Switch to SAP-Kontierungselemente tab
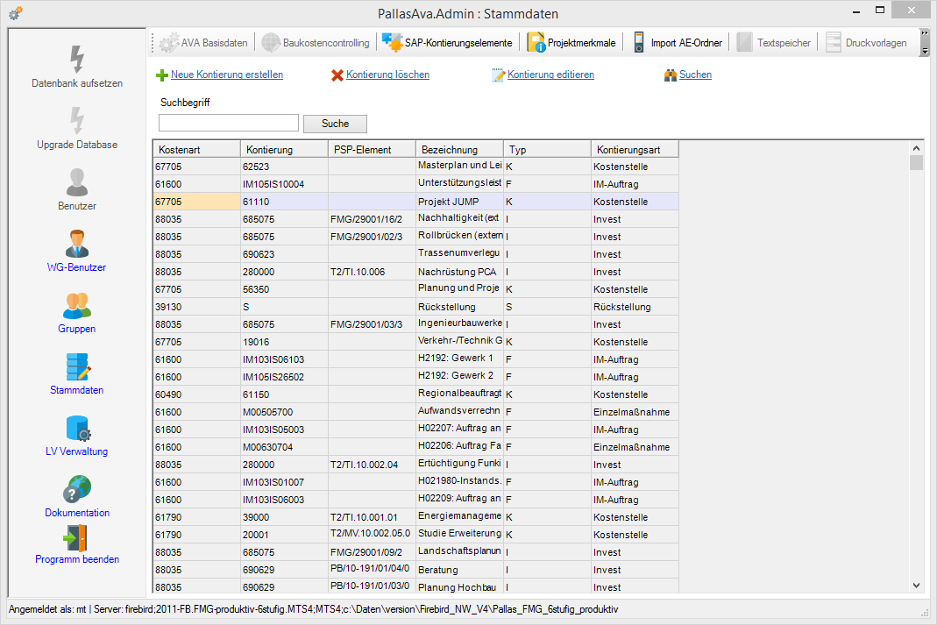This screenshot has height=625, width=937. pyautogui.click(x=458, y=43)
